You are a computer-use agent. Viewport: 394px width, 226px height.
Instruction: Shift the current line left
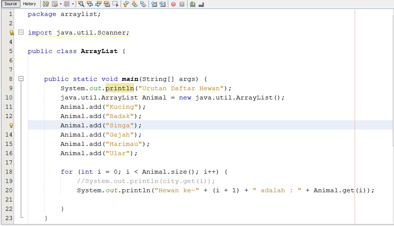[x=155, y=4]
